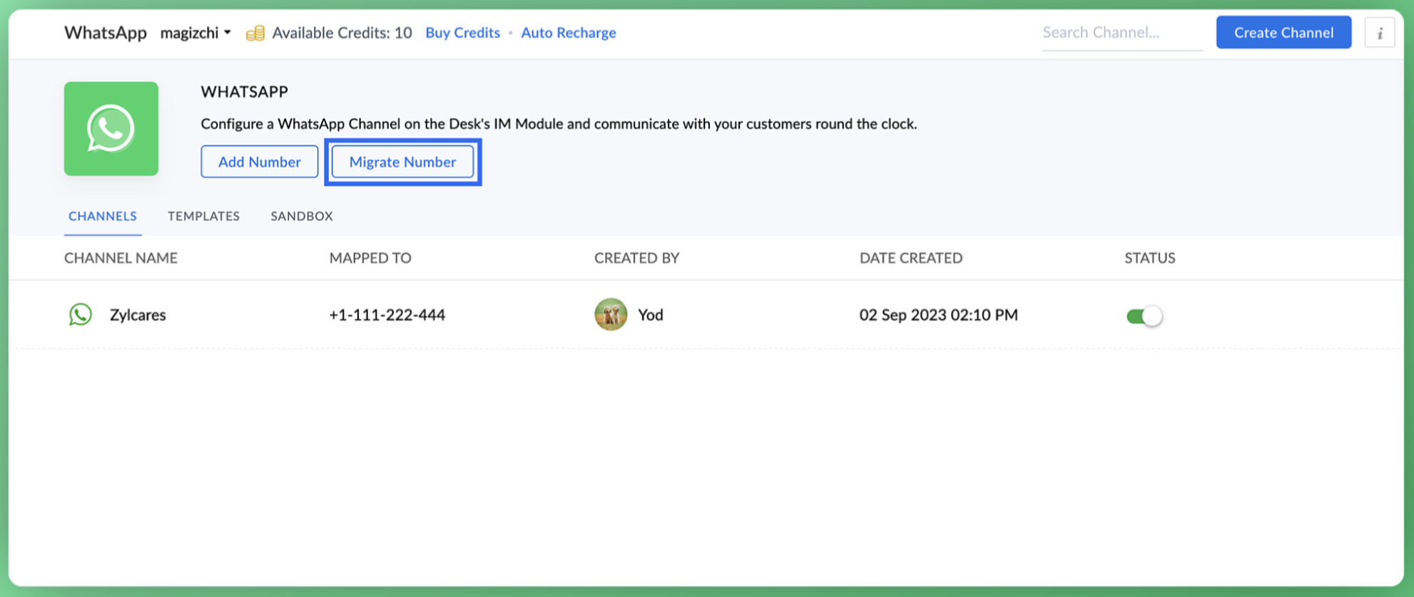The height and width of the screenshot is (597, 1414).
Task: Click the WhatsApp icon beside Zylcares
Action: pos(81,314)
